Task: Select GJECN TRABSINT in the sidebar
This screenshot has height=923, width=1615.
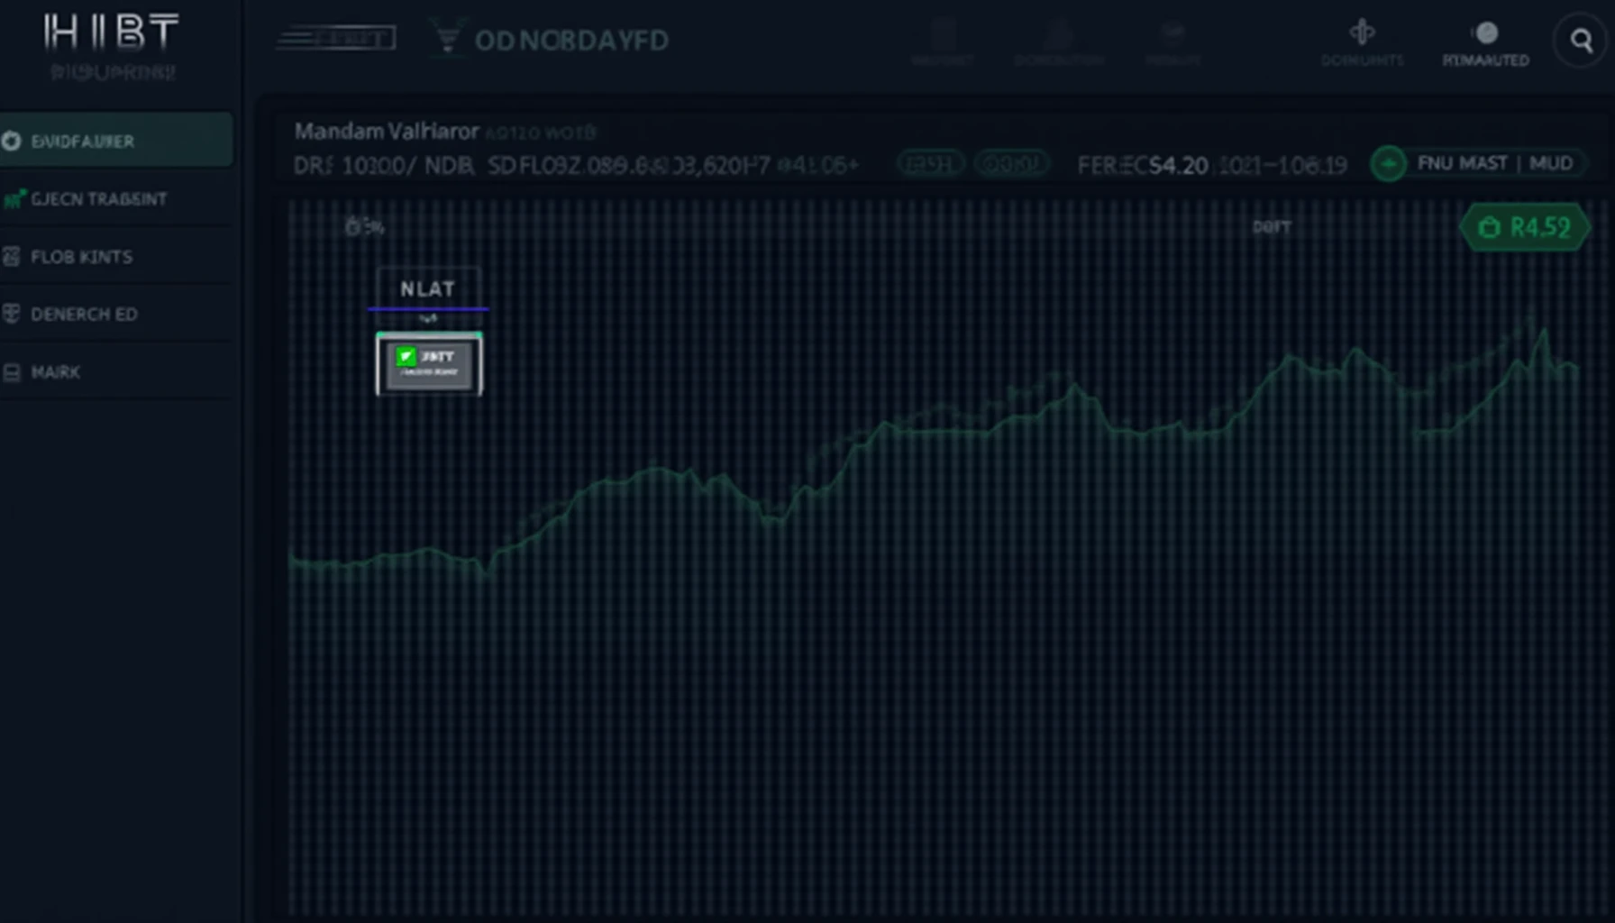Action: pos(116,199)
